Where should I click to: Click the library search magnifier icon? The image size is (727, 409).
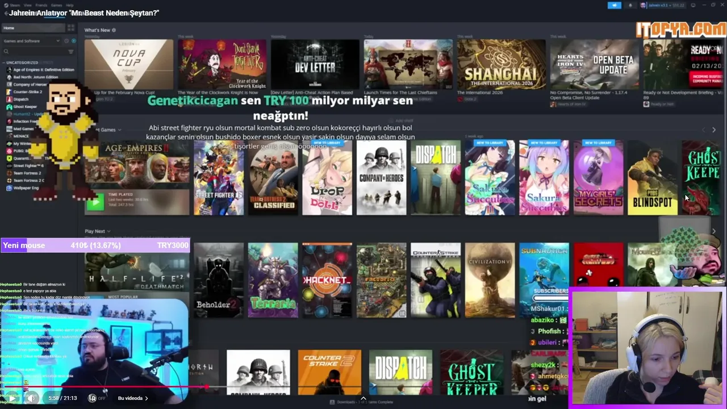(6, 52)
